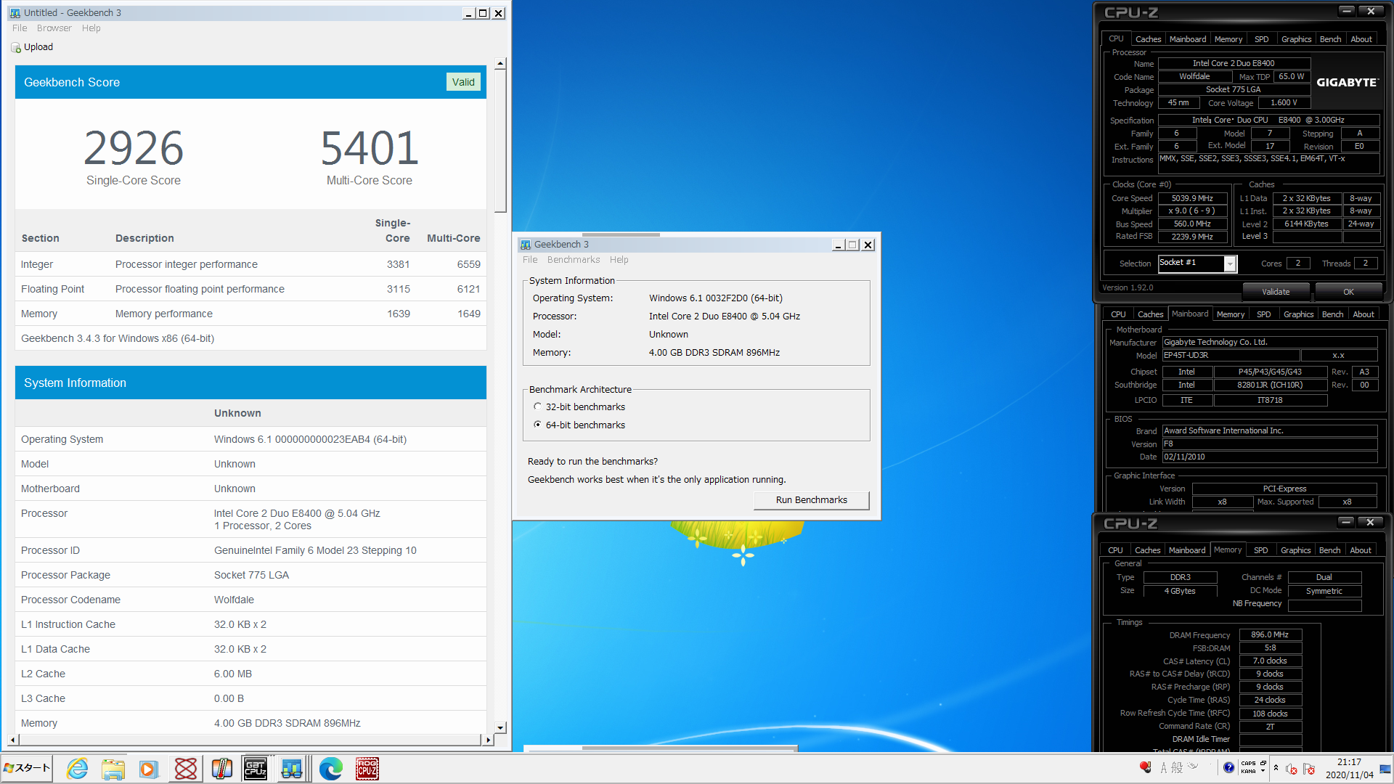The image size is (1394, 784).
Task: Select CPU tab in middle CPU-Z window
Action: (x=1118, y=314)
